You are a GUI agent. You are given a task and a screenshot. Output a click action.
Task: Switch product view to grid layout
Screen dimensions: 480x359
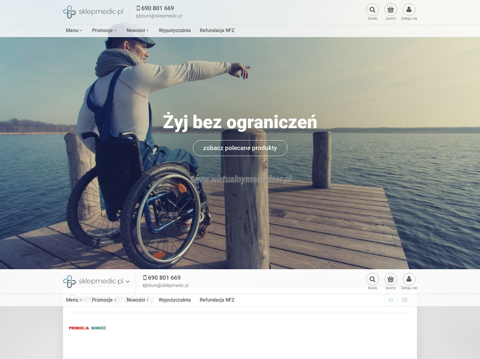(391, 299)
